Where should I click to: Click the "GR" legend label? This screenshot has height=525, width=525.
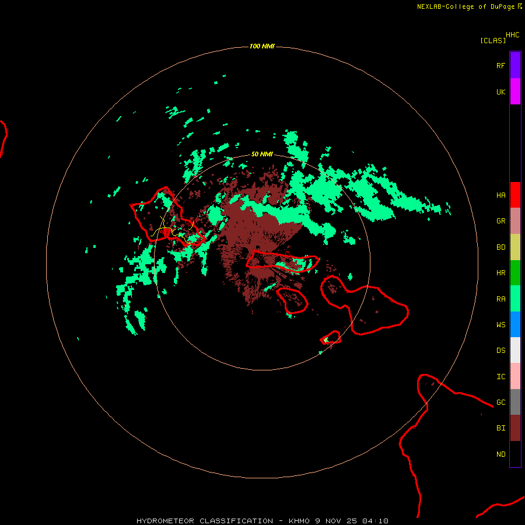tap(501, 221)
